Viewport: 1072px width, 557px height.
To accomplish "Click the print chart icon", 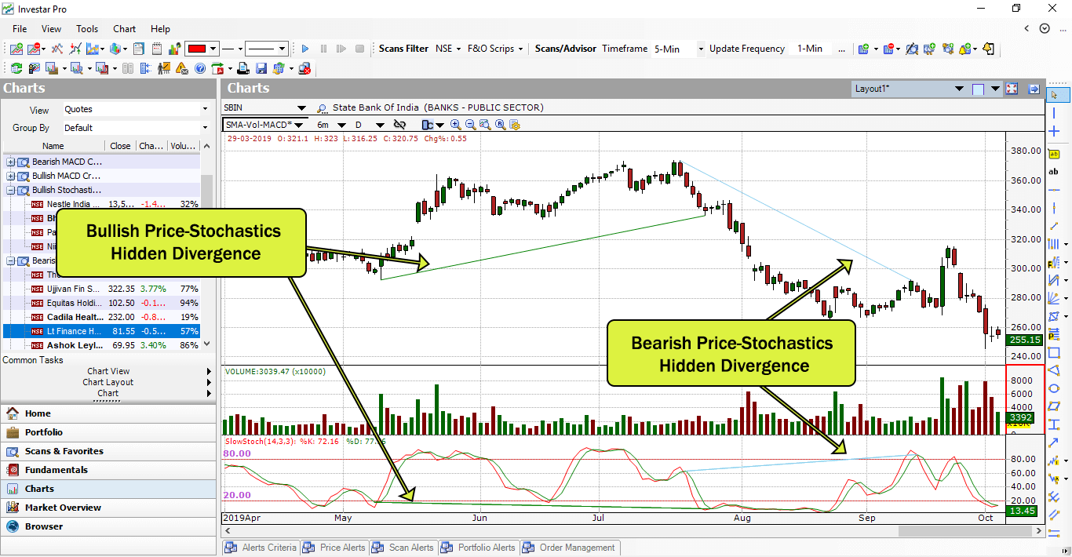I will coord(244,68).
